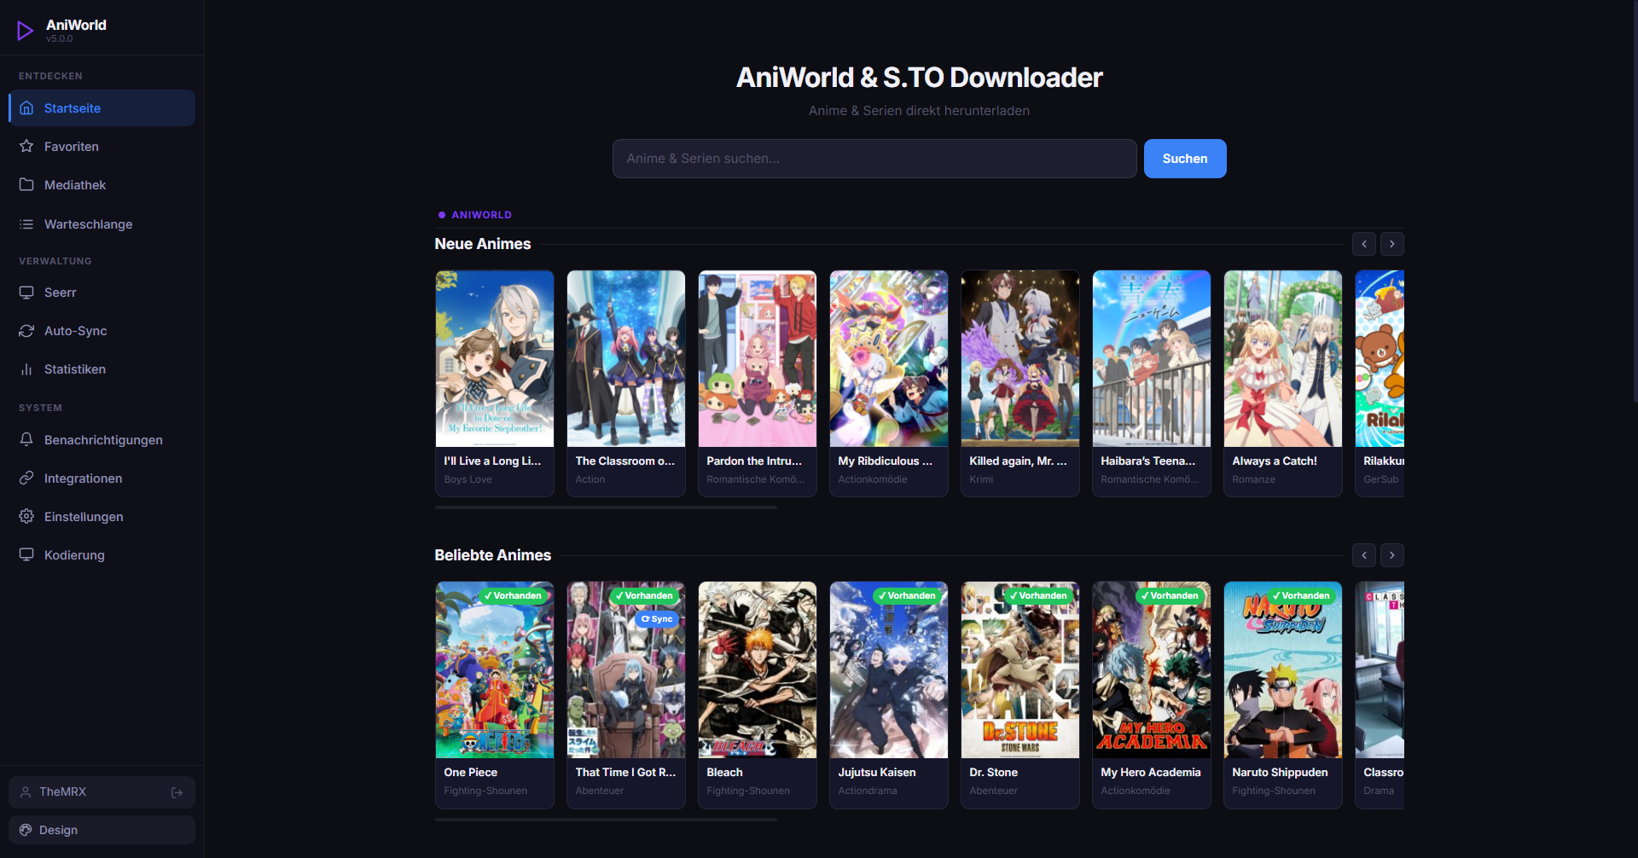Focus the Anime & Serien suchen field

click(x=874, y=159)
